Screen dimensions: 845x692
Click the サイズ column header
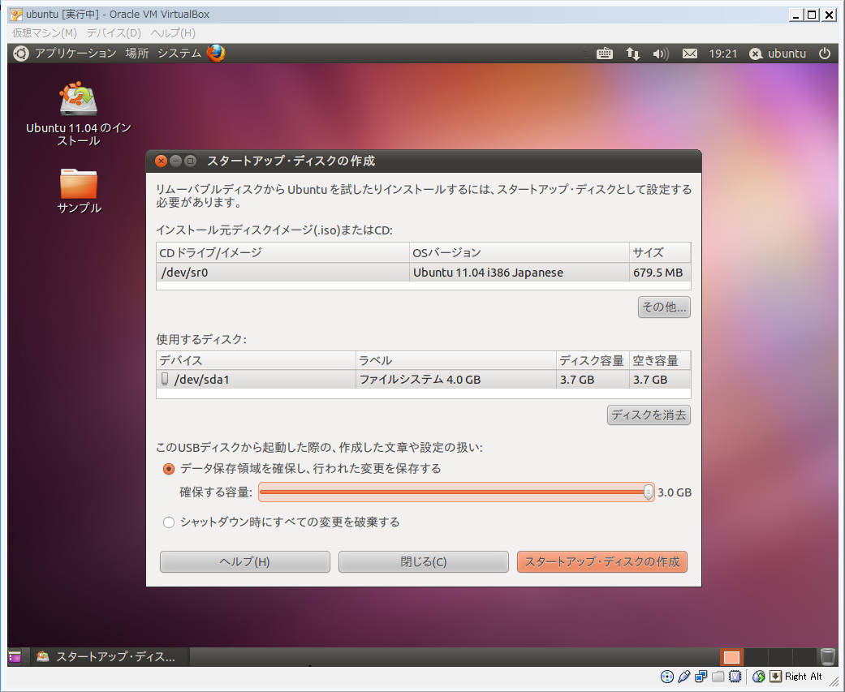660,252
